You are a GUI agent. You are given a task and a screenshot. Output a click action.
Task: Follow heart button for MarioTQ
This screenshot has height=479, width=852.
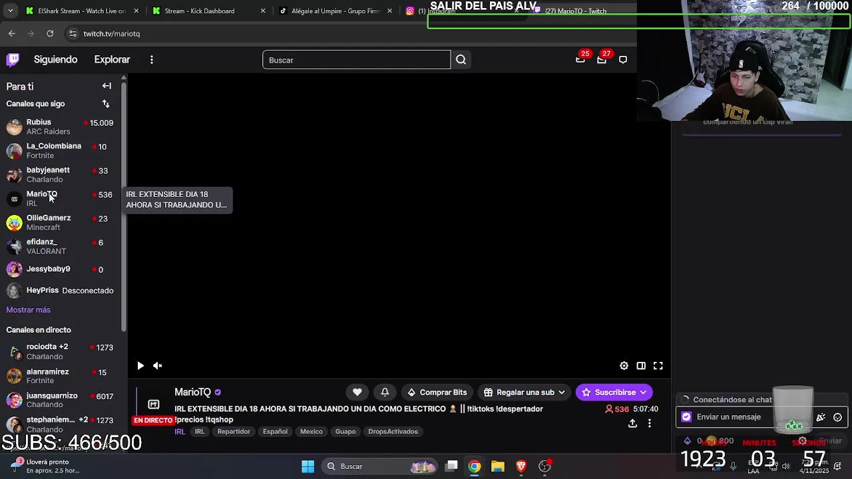coord(357,393)
